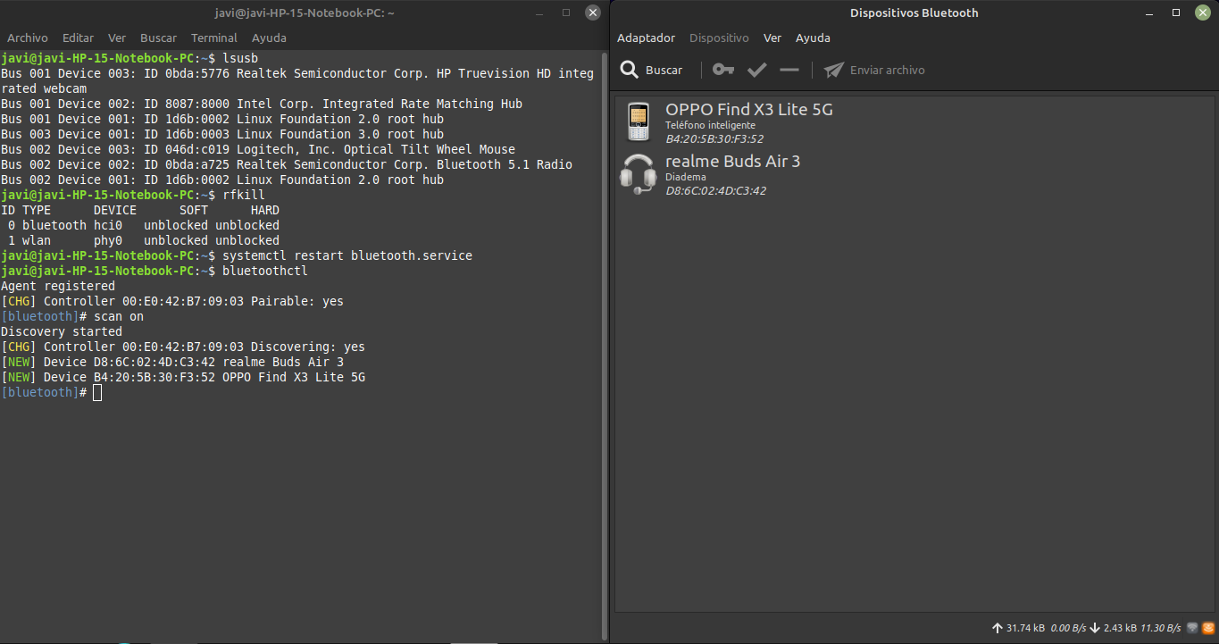The image size is (1219, 644).
Task: Click the rfkill command line
Action: pos(133,195)
